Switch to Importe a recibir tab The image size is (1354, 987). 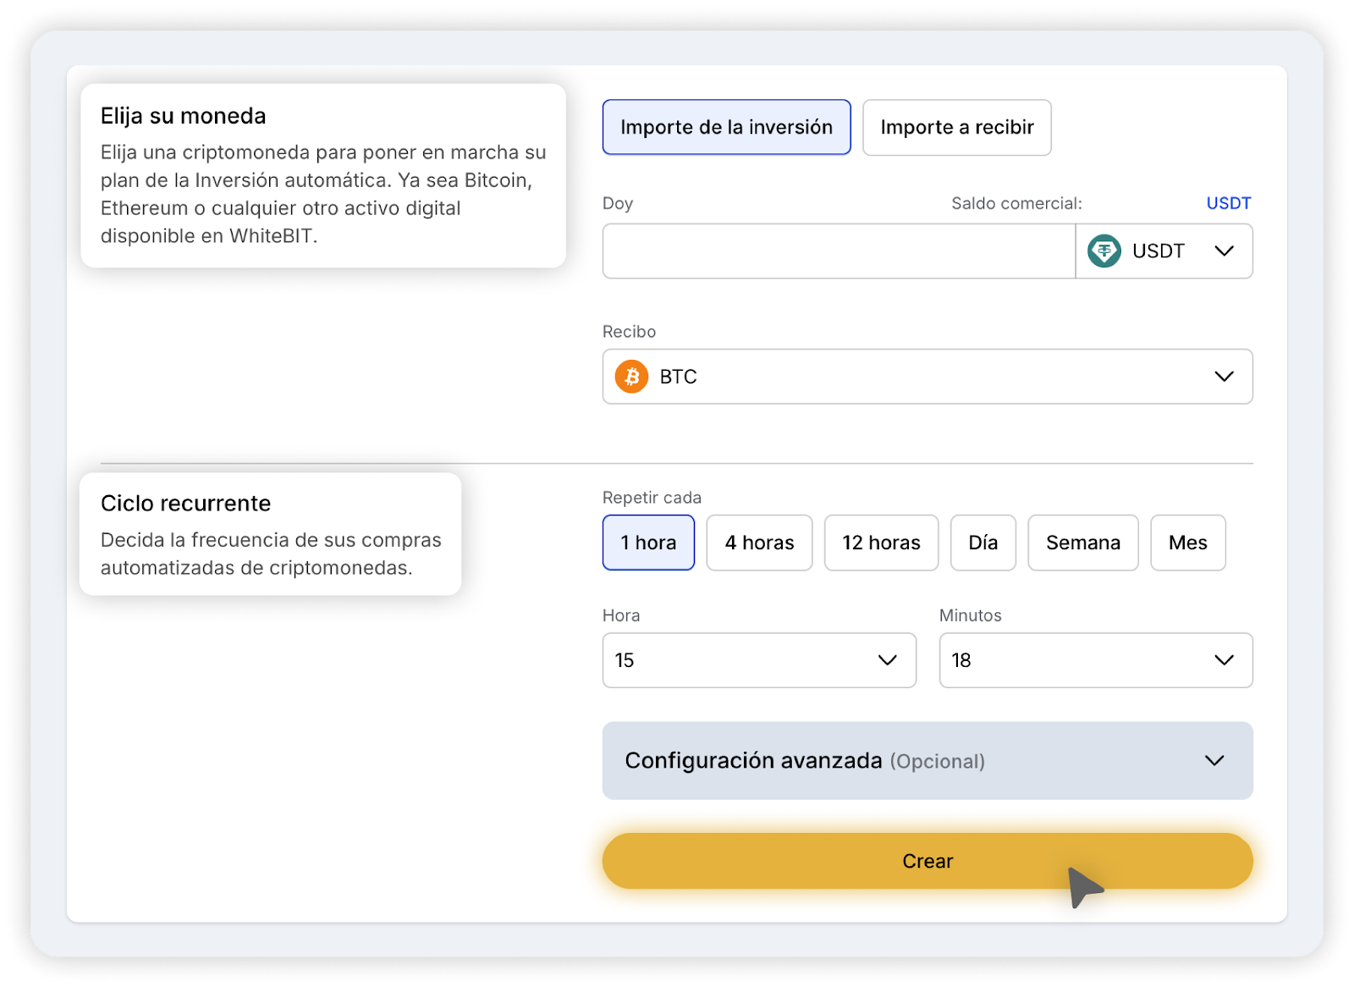point(956,128)
